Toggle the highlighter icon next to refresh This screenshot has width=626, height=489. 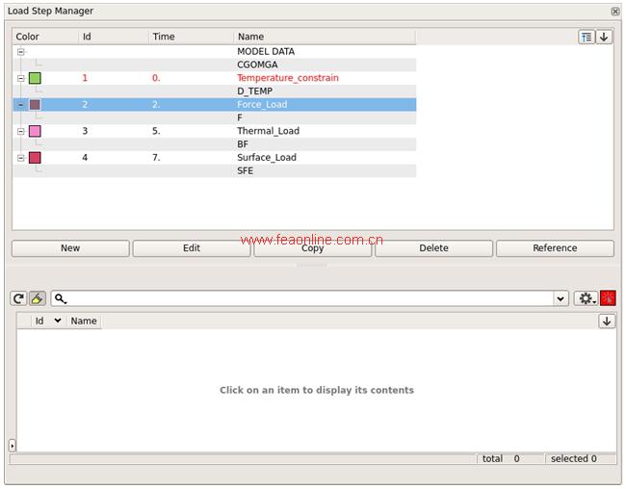coord(37,299)
